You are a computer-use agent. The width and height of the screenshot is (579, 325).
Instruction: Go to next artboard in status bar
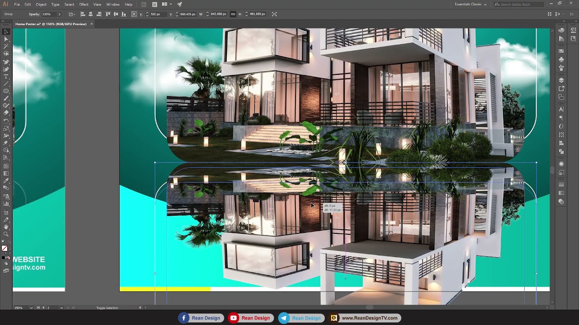pyautogui.click(x=68, y=308)
